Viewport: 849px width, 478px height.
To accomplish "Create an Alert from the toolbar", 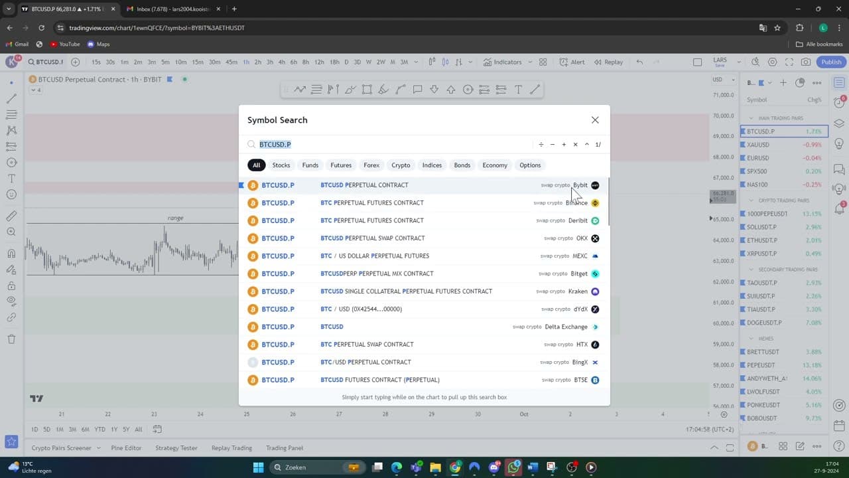I will pyautogui.click(x=572, y=62).
